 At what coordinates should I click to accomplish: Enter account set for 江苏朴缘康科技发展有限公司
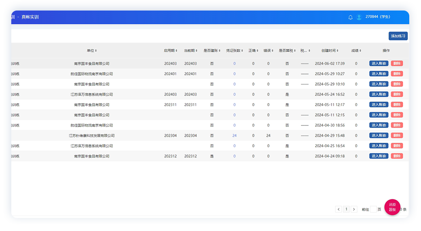[x=379, y=136]
